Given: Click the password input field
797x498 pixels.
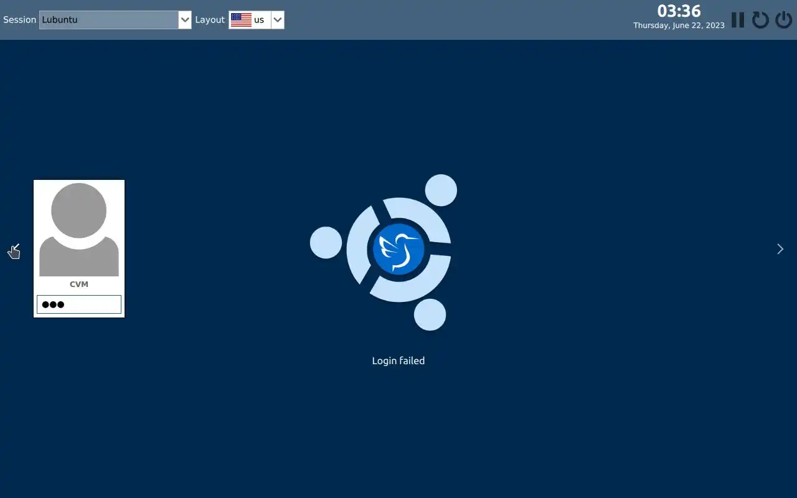Looking at the screenshot, I should click(79, 304).
